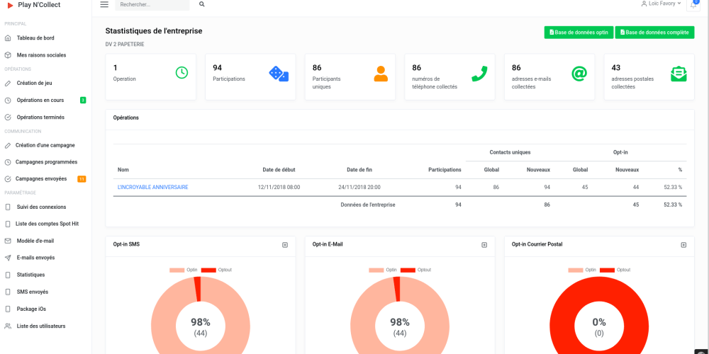Screen dimensions: 709x354
Task: Click the green @ e-mail icon
Action: (x=579, y=73)
